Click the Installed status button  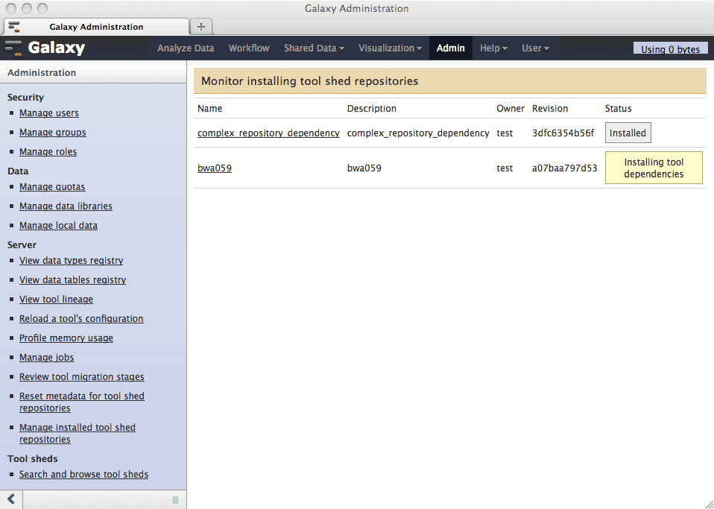coord(628,133)
